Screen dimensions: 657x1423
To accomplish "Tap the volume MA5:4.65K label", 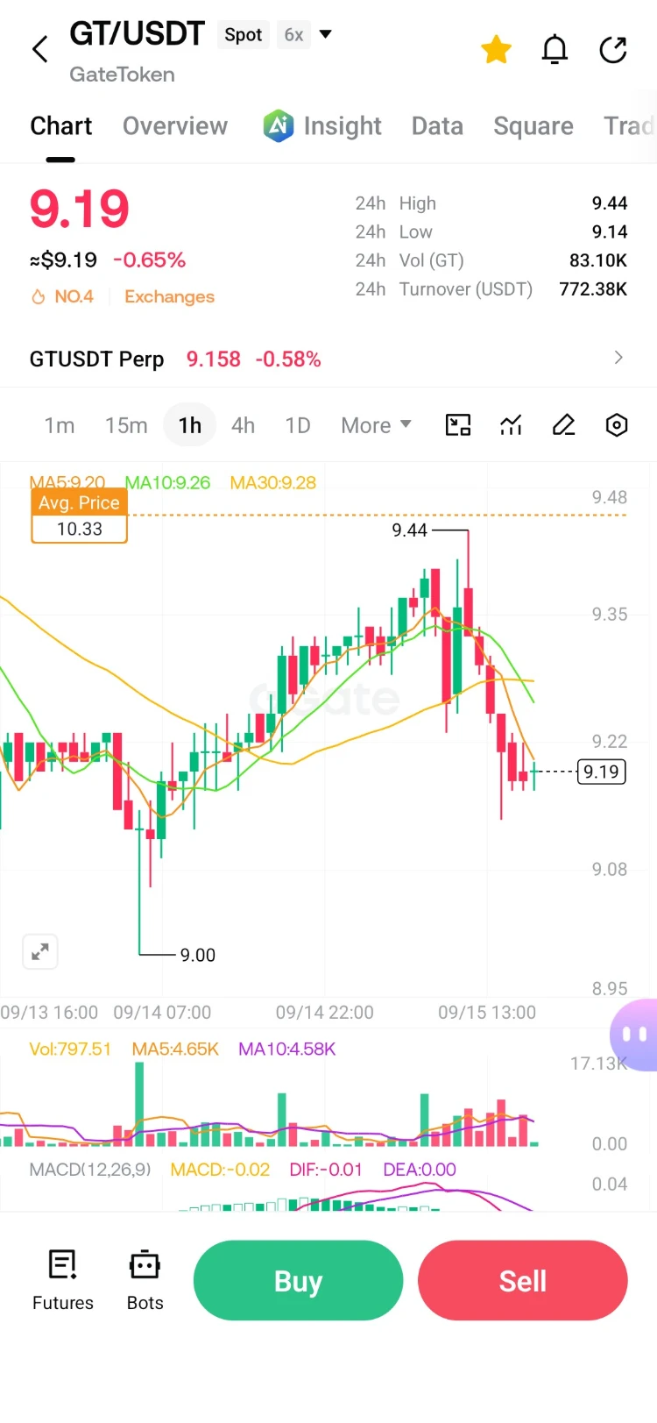I will [175, 1049].
